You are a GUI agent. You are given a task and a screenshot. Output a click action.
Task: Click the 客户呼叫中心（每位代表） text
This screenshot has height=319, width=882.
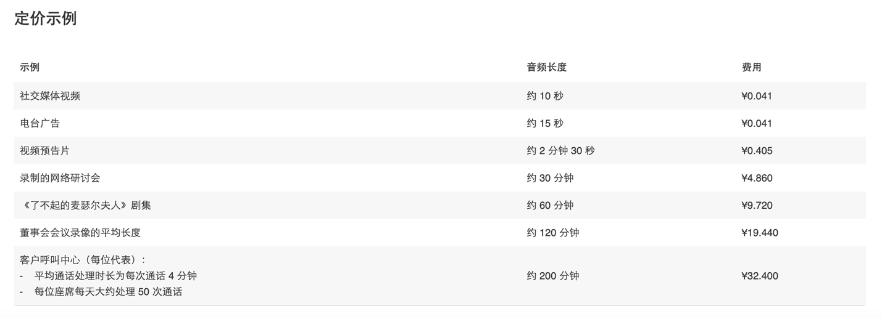(x=83, y=260)
